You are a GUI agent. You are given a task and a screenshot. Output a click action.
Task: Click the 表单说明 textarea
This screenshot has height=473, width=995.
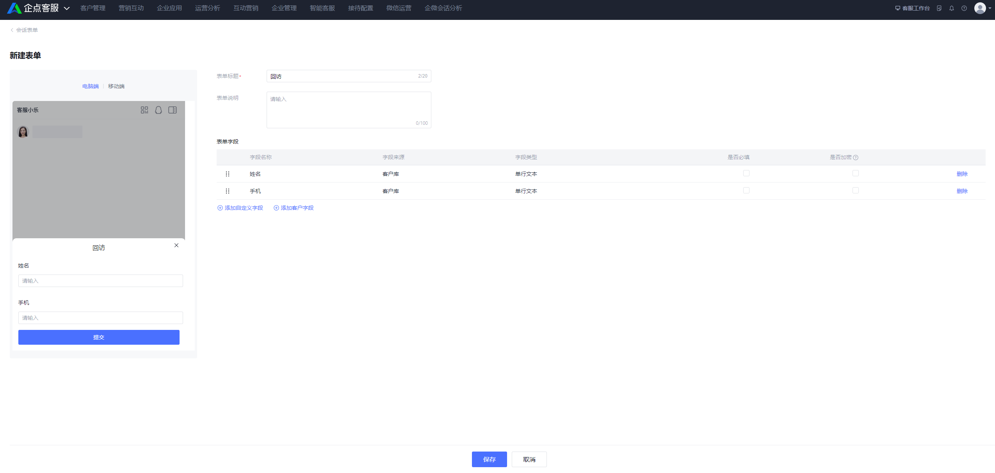[x=349, y=110]
